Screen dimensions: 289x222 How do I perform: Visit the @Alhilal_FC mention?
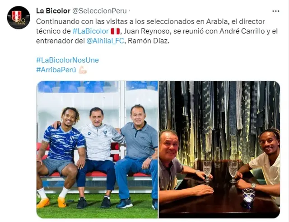point(105,41)
